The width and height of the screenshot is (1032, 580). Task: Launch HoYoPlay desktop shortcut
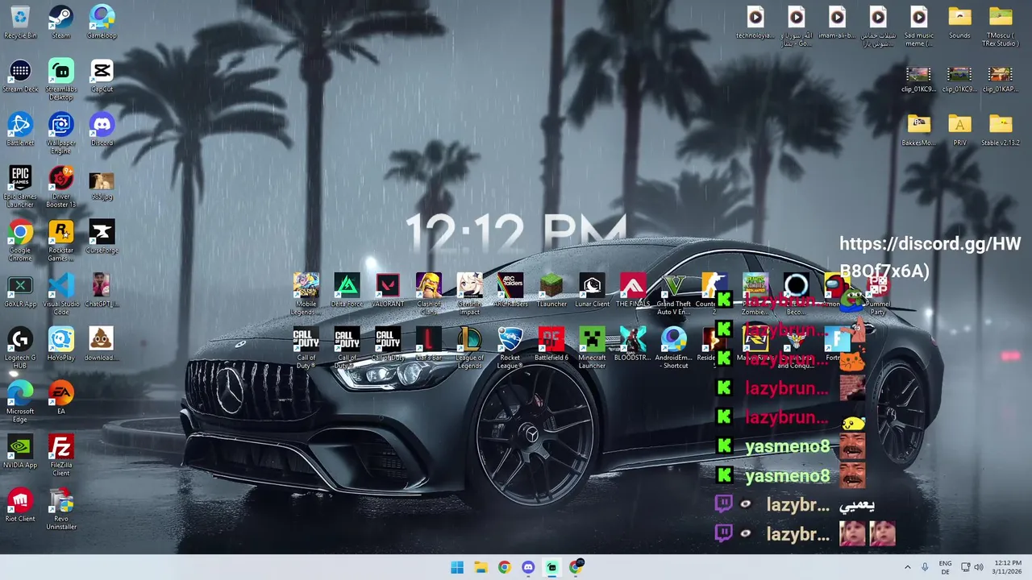click(x=60, y=345)
